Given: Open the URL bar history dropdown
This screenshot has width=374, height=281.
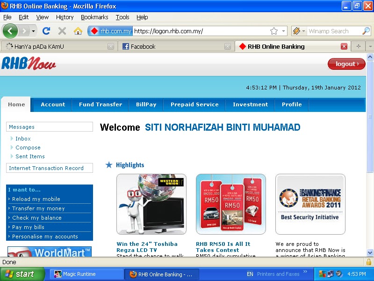Looking at the screenshot, I should point(283,31).
